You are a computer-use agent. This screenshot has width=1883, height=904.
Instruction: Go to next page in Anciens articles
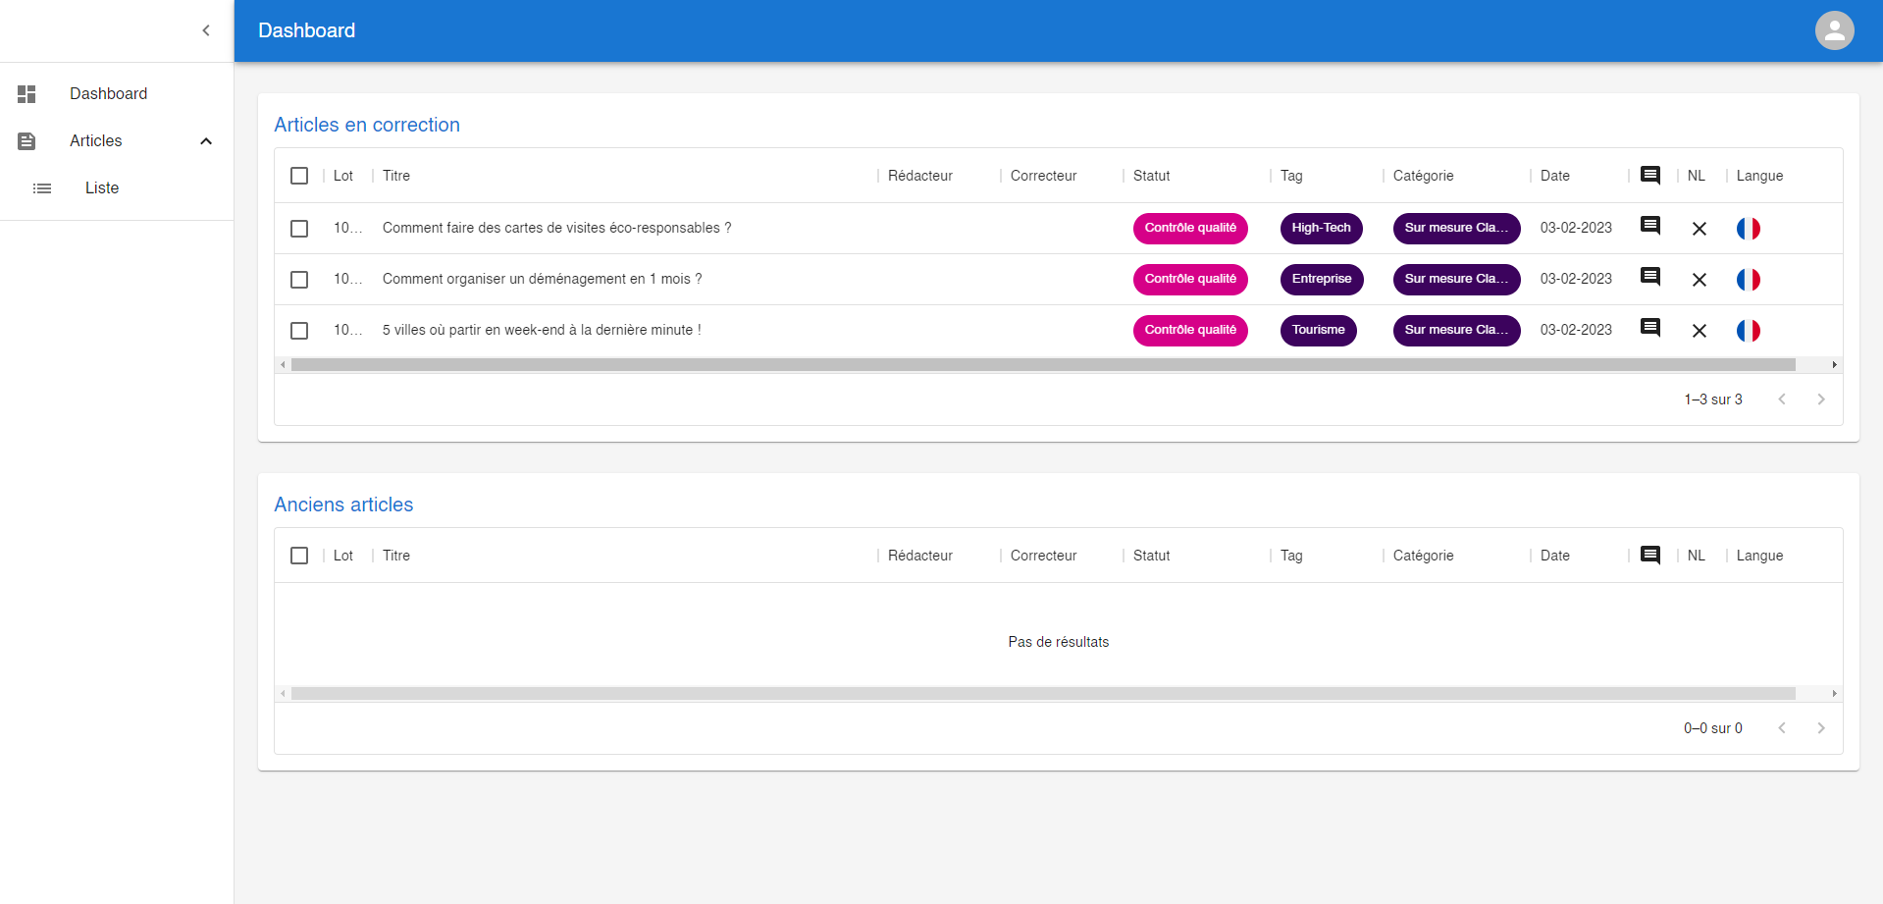(x=1821, y=728)
